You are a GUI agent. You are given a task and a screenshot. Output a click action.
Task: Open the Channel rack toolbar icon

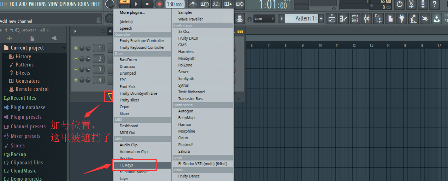pyautogui.click(x=355, y=18)
